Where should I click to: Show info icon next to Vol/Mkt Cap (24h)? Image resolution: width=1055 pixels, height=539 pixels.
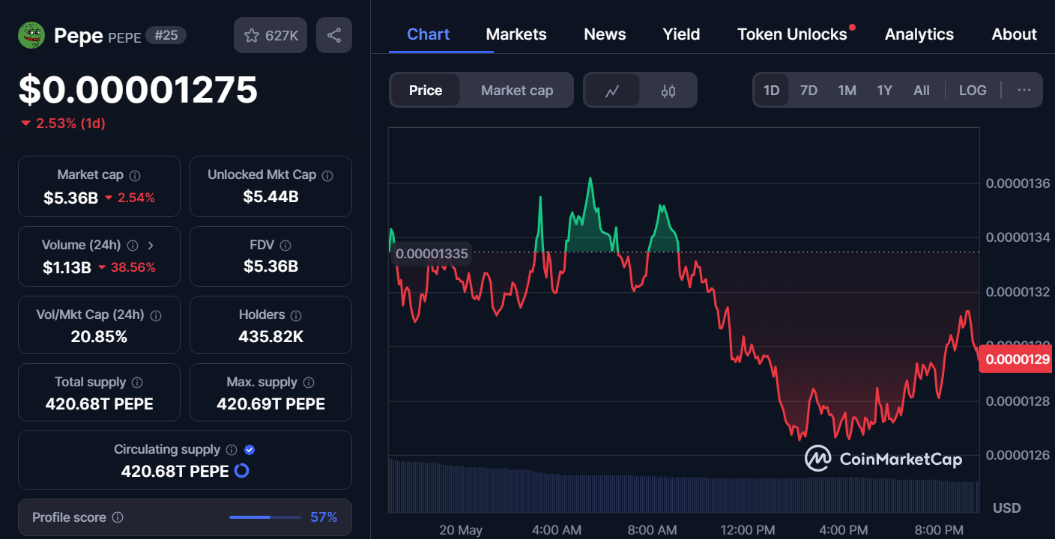click(156, 315)
